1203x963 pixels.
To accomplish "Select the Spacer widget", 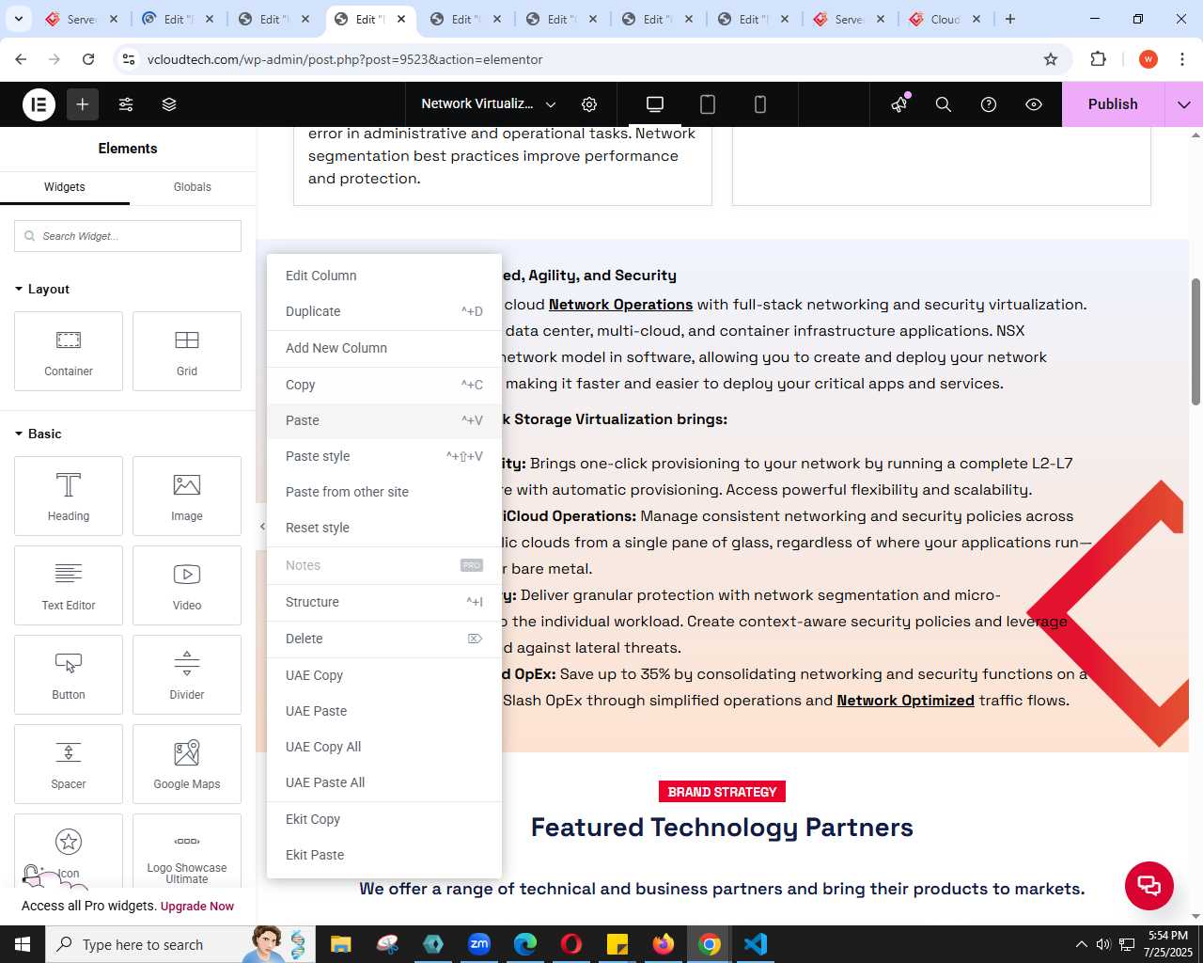I will (x=69, y=764).
